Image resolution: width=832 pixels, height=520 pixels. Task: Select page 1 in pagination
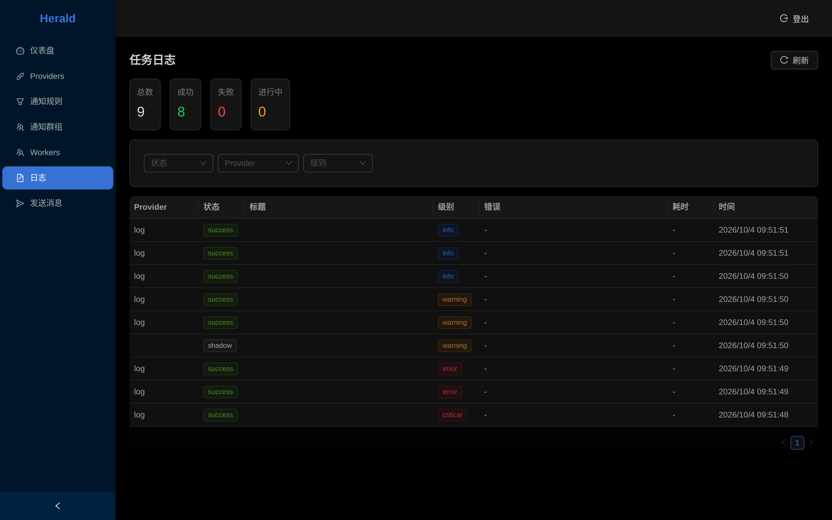(797, 443)
